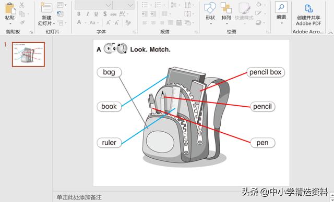The width and height of the screenshot is (334, 202).
Task: Select the 'pencil box' label on slide
Action: (266, 72)
